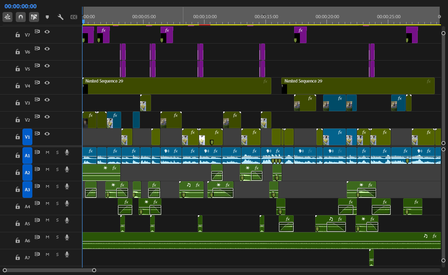Screen dimensions: 448x275
Task: Toggle Captions track CC icon
Action: click(x=74, y=17)
